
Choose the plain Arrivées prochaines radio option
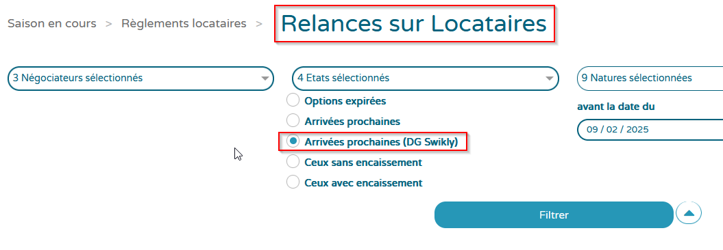tap(293, 121)
